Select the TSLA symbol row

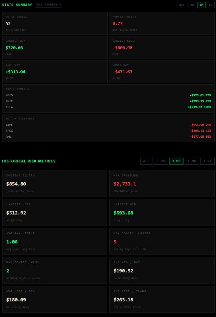pyautogui.click(x=108, y=107)
